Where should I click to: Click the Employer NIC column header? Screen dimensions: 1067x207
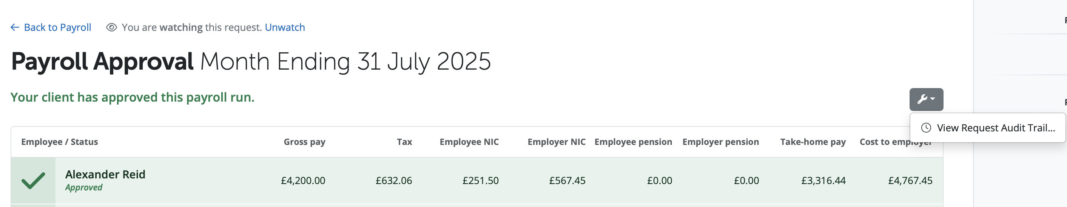(x=556, y=142)
